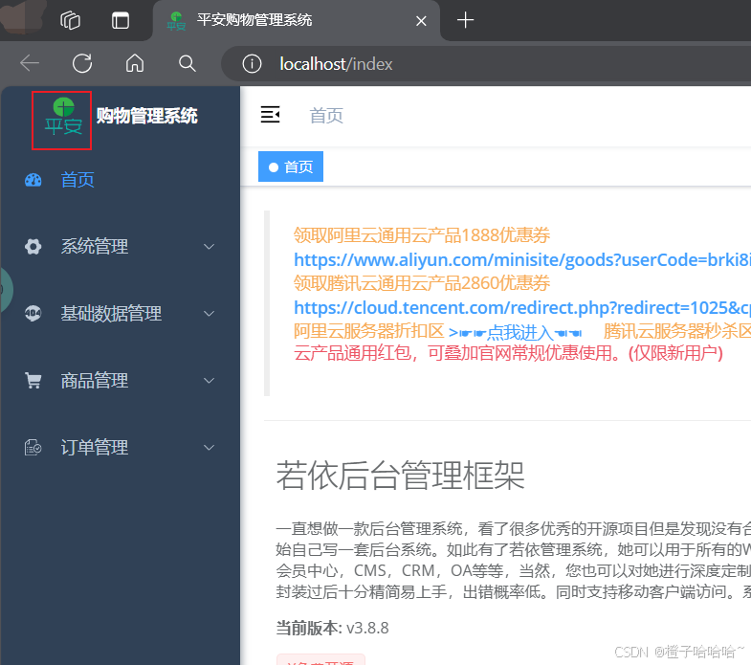Viewport: 751px width, 665px height.
Task: Click the magnifier search icon in the toolbar
Action: pos(188,63)
